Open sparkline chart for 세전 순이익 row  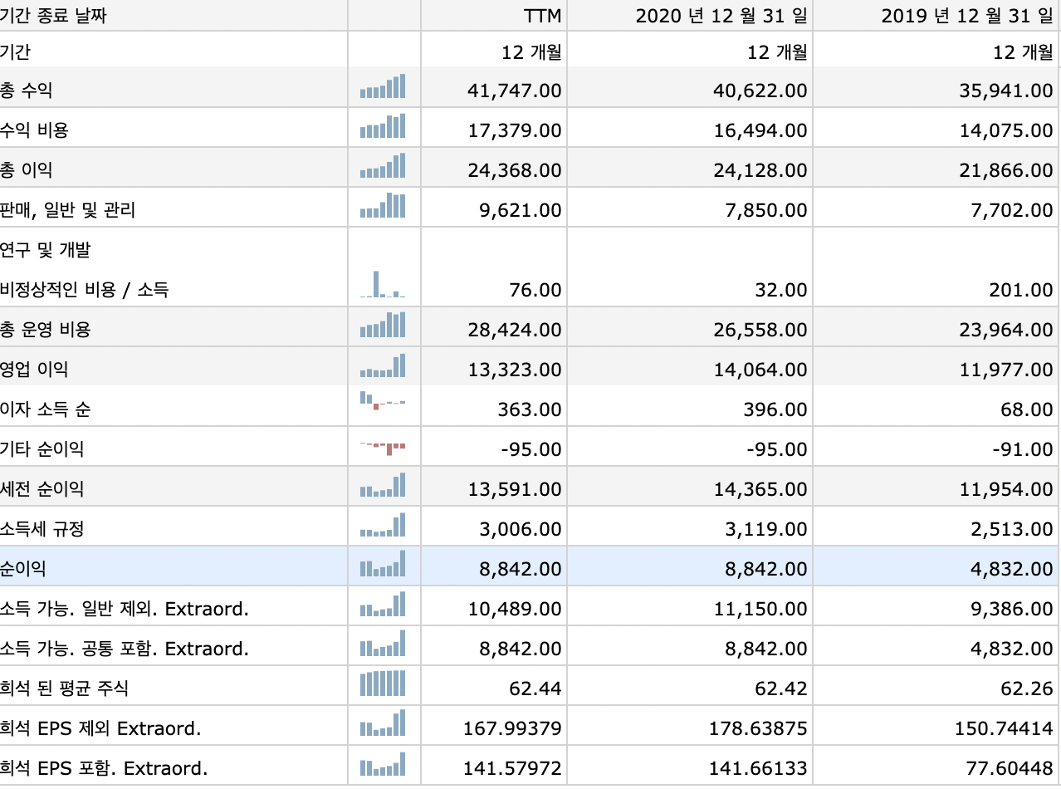pos(383,485)
